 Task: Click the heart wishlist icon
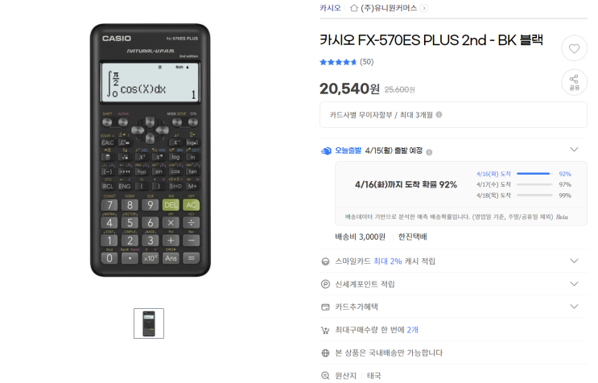click(574, 48)
